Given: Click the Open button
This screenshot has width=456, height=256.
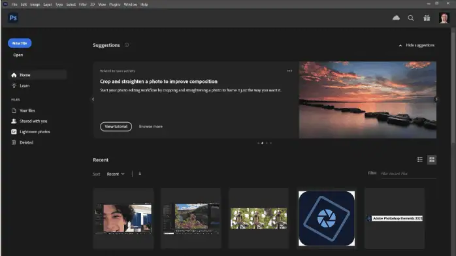Looking at the screenshot, I should pyautogui.click(x=18, y=55).
